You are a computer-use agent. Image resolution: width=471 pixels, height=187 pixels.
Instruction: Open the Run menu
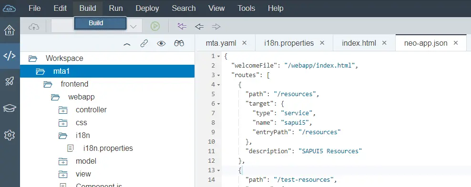[116, 9]
